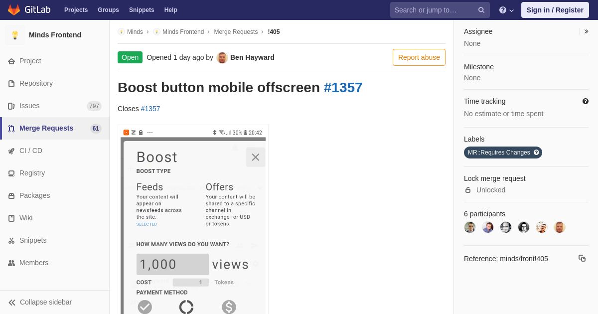Open the Boost mobile screenshot image
Image resolution: width=598 pixels, height=314 pixels.
(x=193, y=219)
